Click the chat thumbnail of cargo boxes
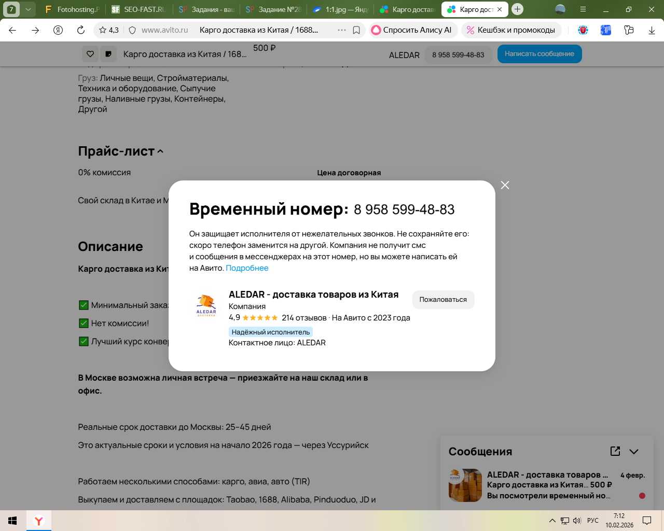Viewport: 664px width, 531px height. tap(465, 485)
